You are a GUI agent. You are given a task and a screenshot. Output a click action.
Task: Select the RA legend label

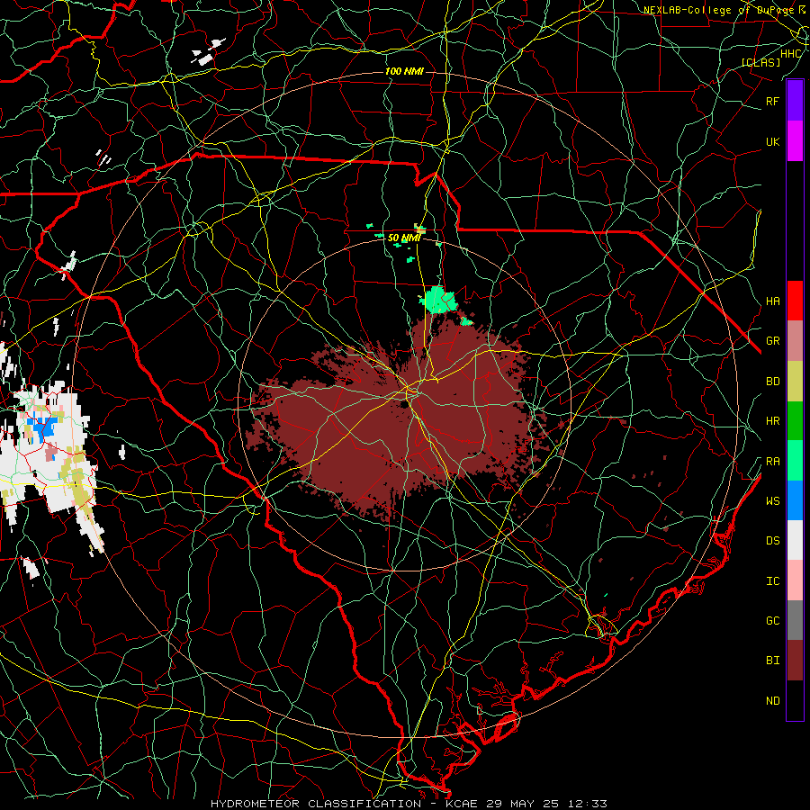click(772, 462)
